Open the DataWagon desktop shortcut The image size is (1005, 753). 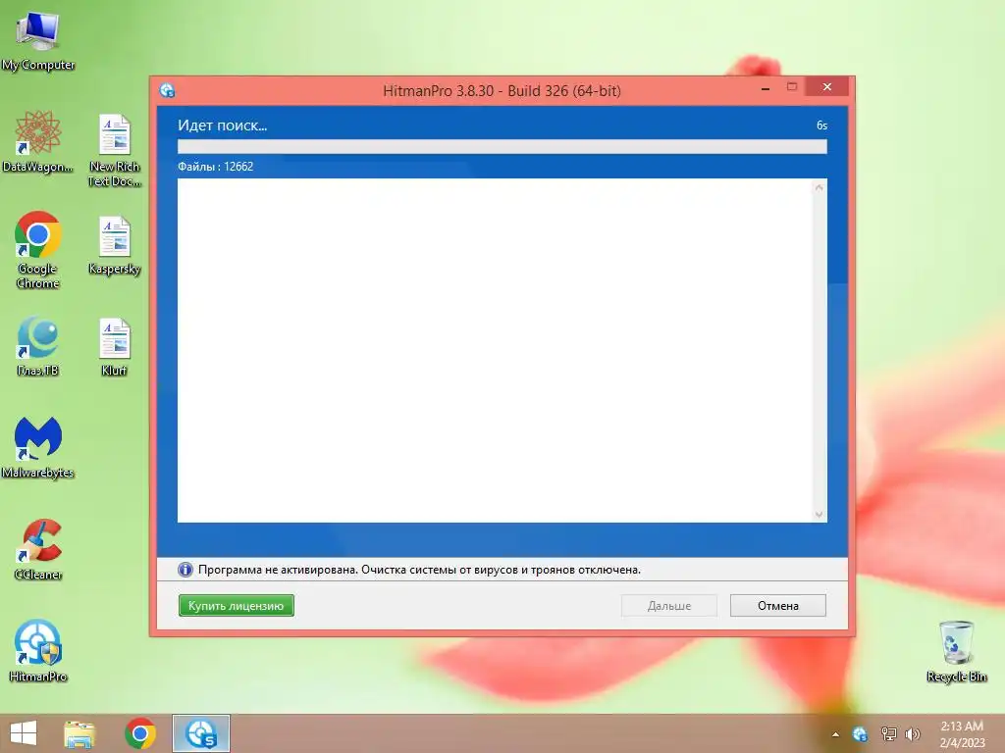(38, 141)
